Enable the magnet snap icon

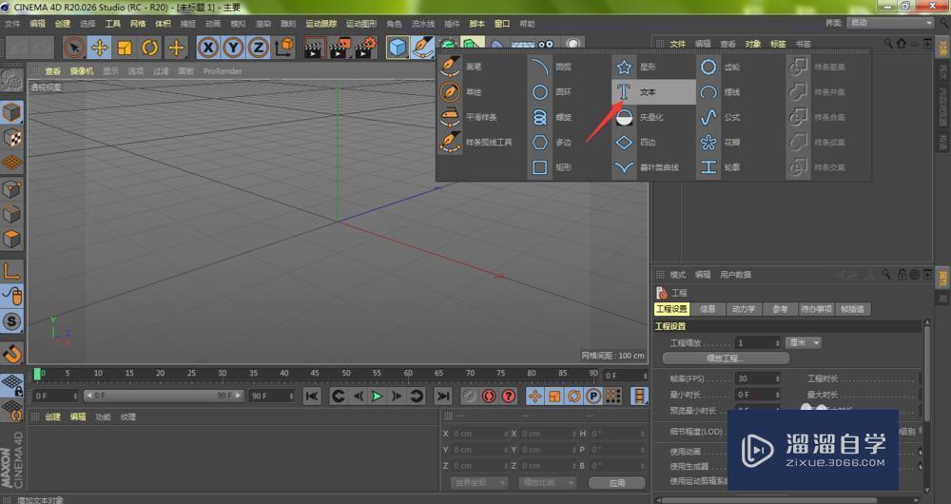(12, 353)
